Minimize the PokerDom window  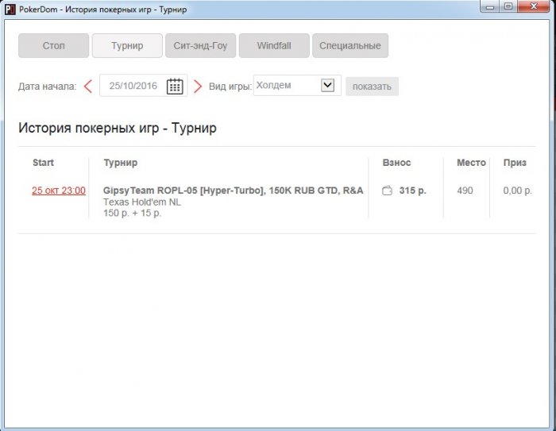pyautogui.click(x=490, y=6)
